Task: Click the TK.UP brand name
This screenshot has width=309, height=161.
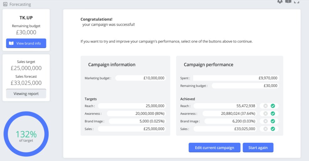Action: (x=26, y=18)
